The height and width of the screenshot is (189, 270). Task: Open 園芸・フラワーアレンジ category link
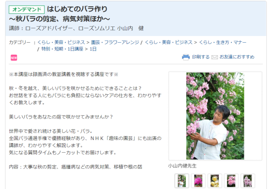coord(115,42)
